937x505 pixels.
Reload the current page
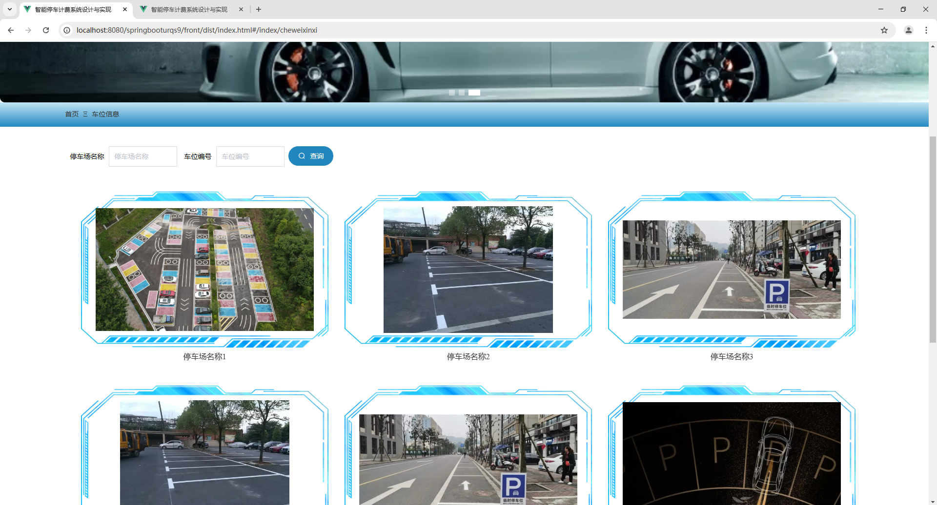46,30
